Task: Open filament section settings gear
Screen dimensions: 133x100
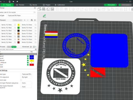Action: [35, 20]
